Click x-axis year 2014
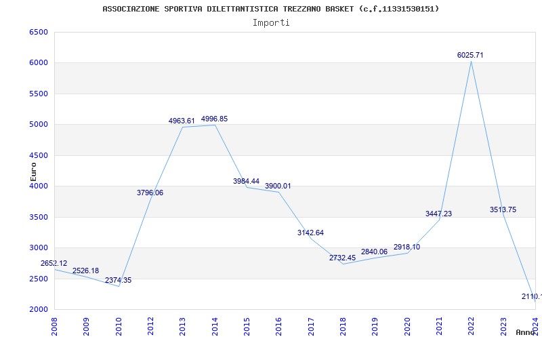Viewport: 542px width, 339px height. [x=215, y=327]
